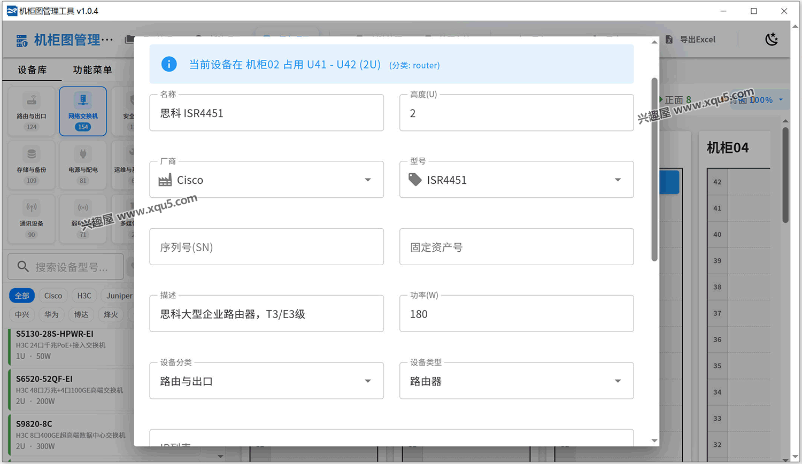Screen dimensions: 802x464
Task: Click the 机柜04 cabinet title
Action: pyautogui.click(x=728, y=148)
